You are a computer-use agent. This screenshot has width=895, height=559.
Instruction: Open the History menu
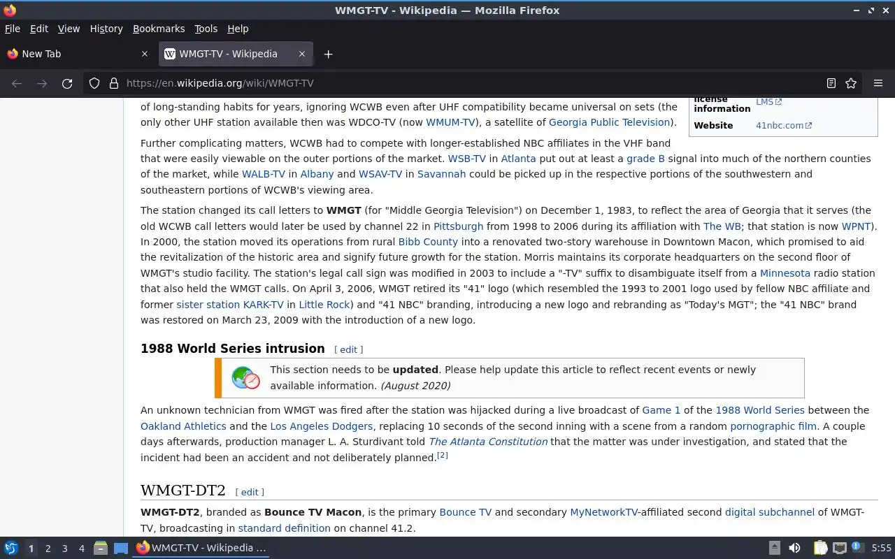click(x=106, y=29)
